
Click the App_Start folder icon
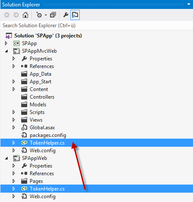tap(24, 82)
